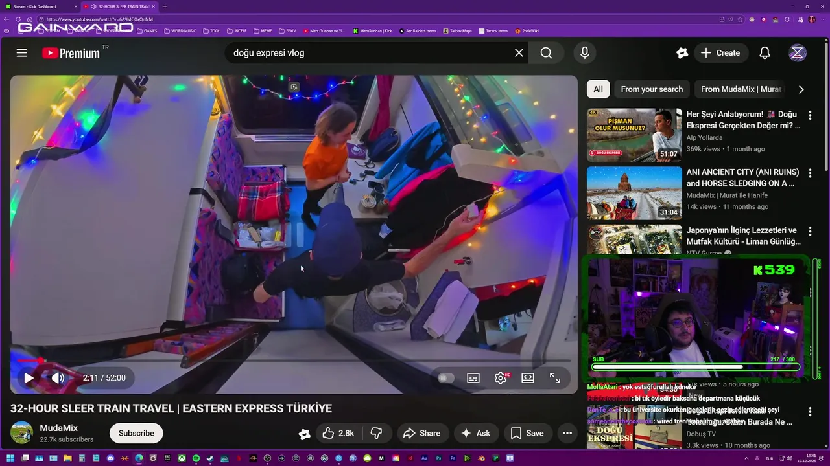Open the notifications bell
This screenshot has height=466, width=830.
click(x=765, y=53)
